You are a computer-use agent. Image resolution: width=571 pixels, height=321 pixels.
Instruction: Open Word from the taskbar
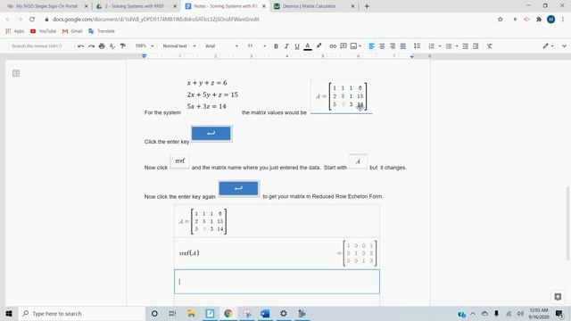[x=265, y=313]
